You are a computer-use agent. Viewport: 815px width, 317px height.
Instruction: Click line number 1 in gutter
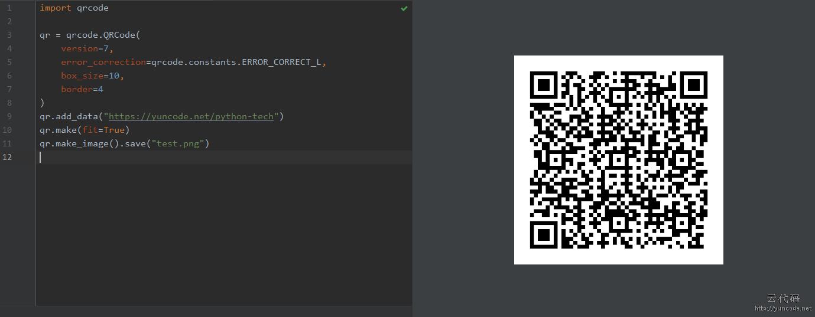(9, 8)
